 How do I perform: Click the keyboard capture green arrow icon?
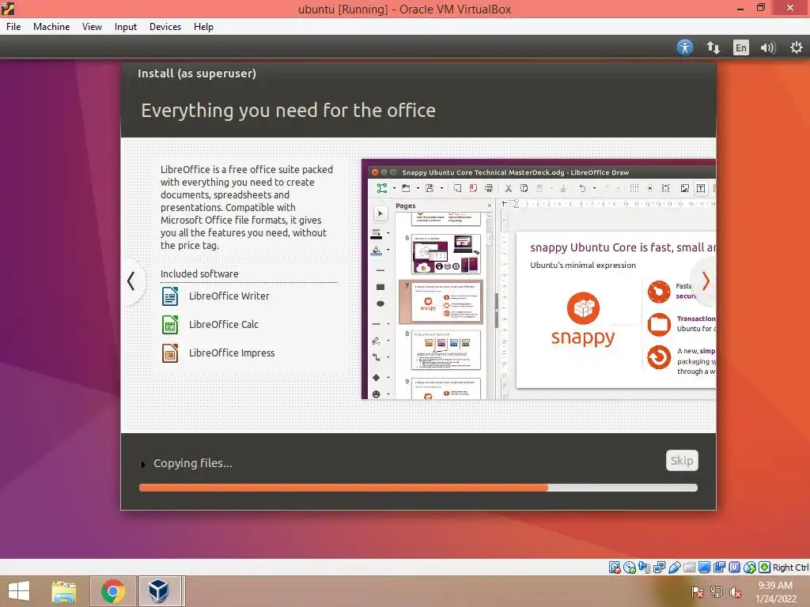point(765,567)
